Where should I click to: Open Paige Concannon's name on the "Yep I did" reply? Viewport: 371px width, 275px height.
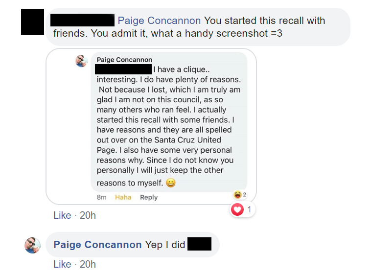pos(97,245)
